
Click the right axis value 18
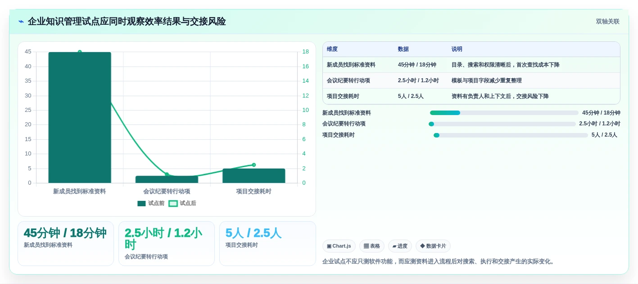305,52
